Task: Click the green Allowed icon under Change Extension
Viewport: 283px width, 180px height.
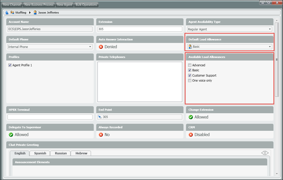Action: coord(191,117)
